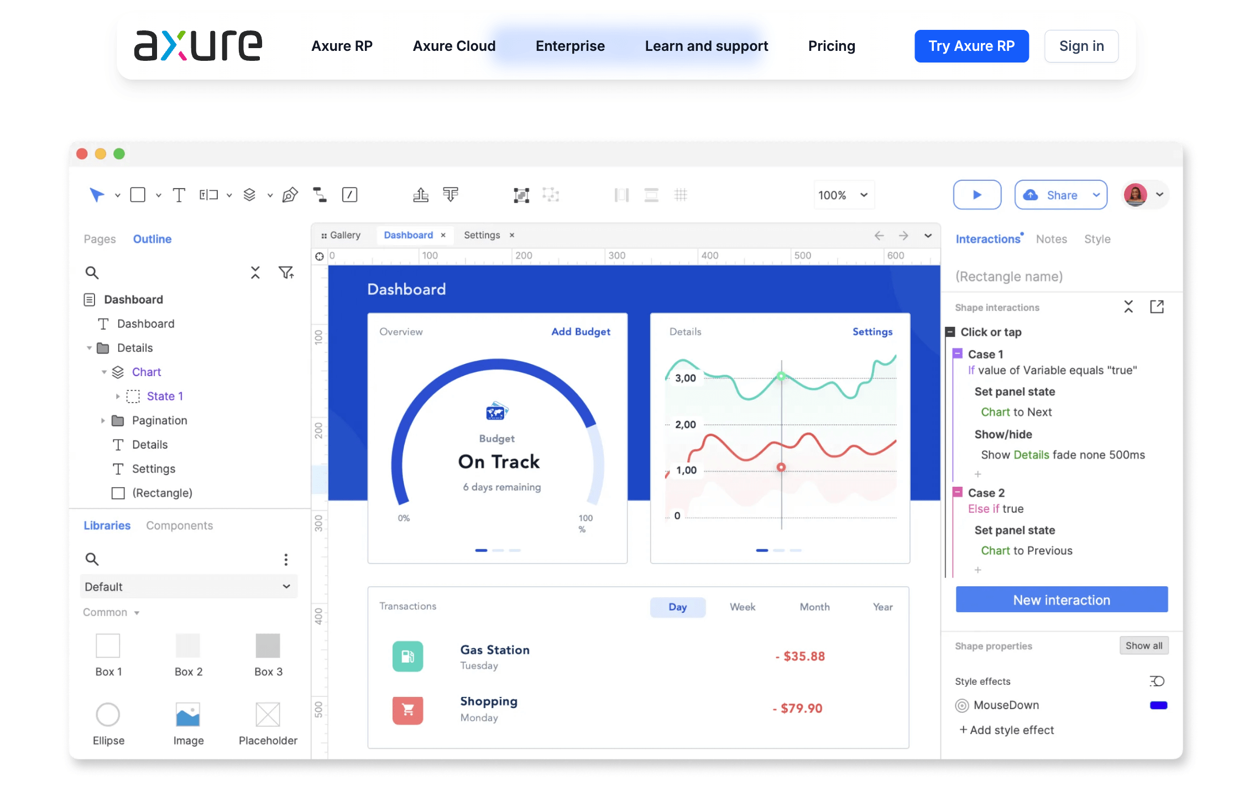Select the Rectangle shape tool
Viewport: 1244px width, 802px height.
point(138,195)
